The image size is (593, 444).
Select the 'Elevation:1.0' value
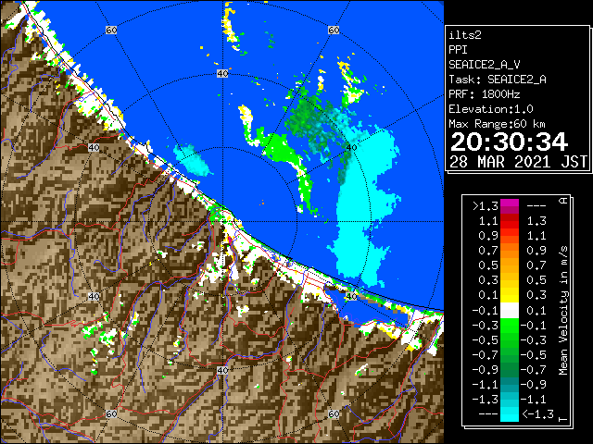pyautogui.click(x=491, y=109)
